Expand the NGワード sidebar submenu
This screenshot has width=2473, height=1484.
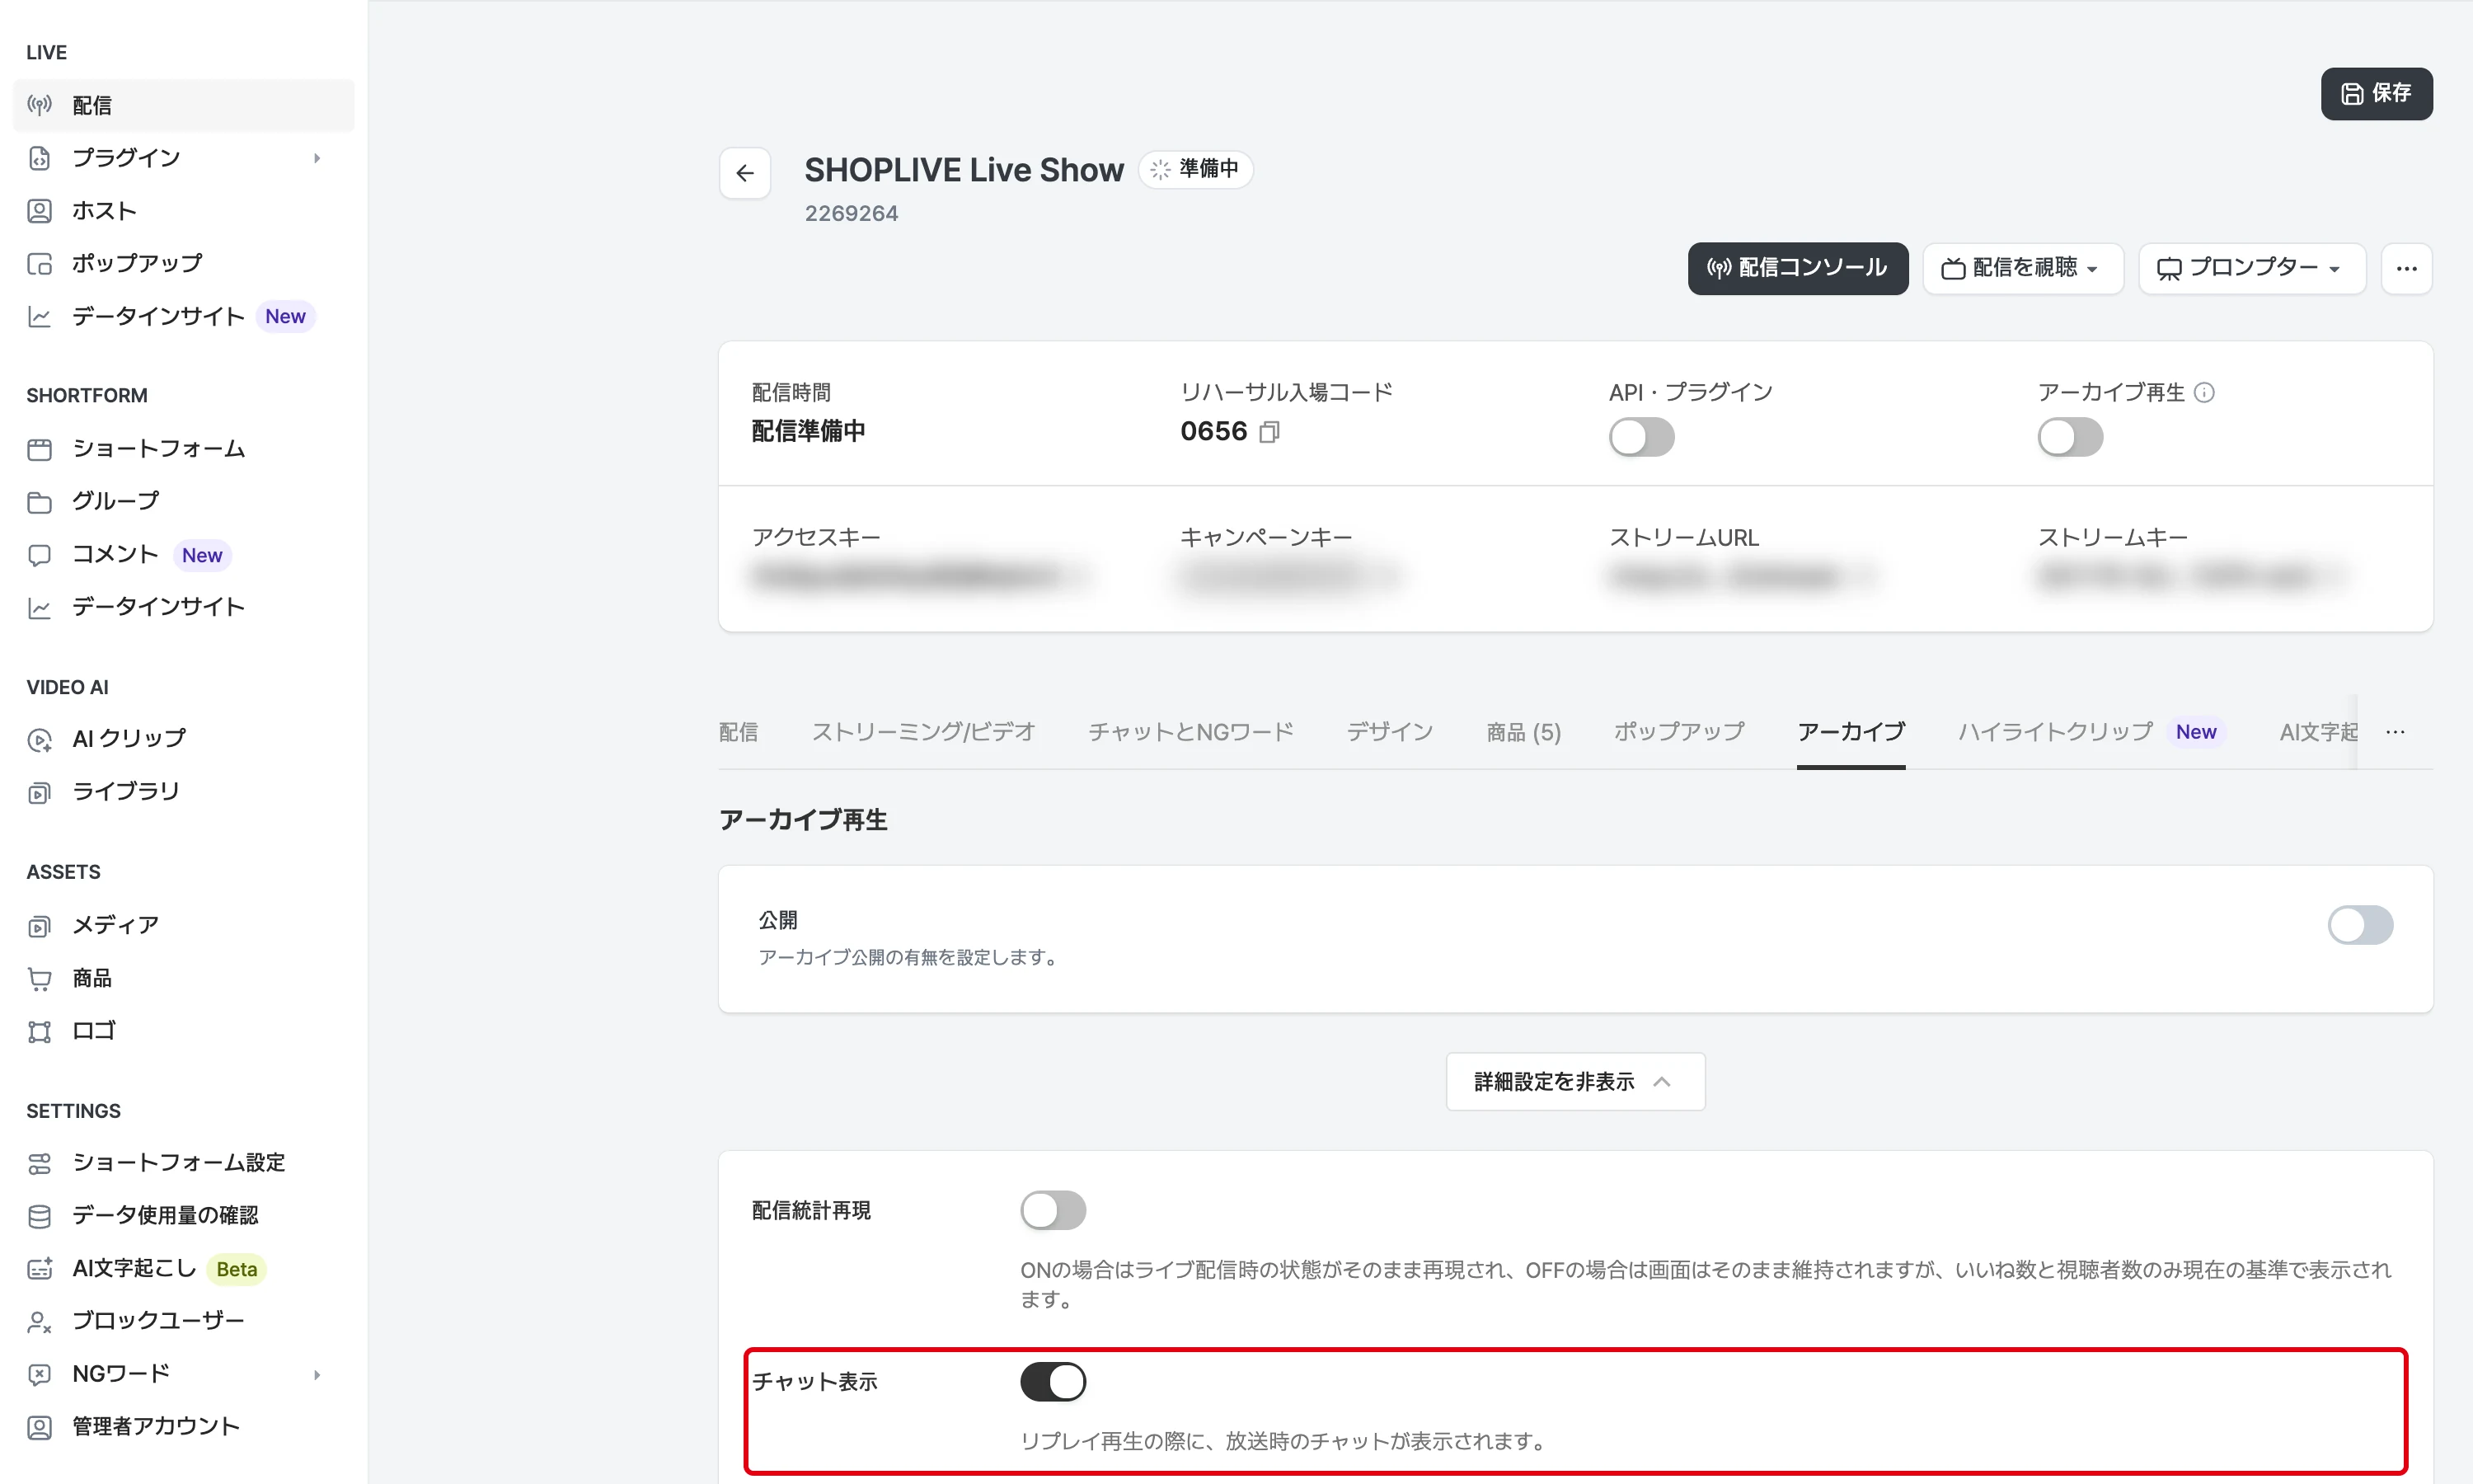(317, 1374)
